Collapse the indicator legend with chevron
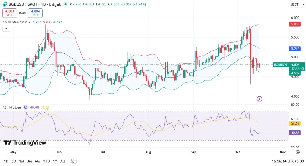Screen dimensions: 306x166 tap(6, 29)
